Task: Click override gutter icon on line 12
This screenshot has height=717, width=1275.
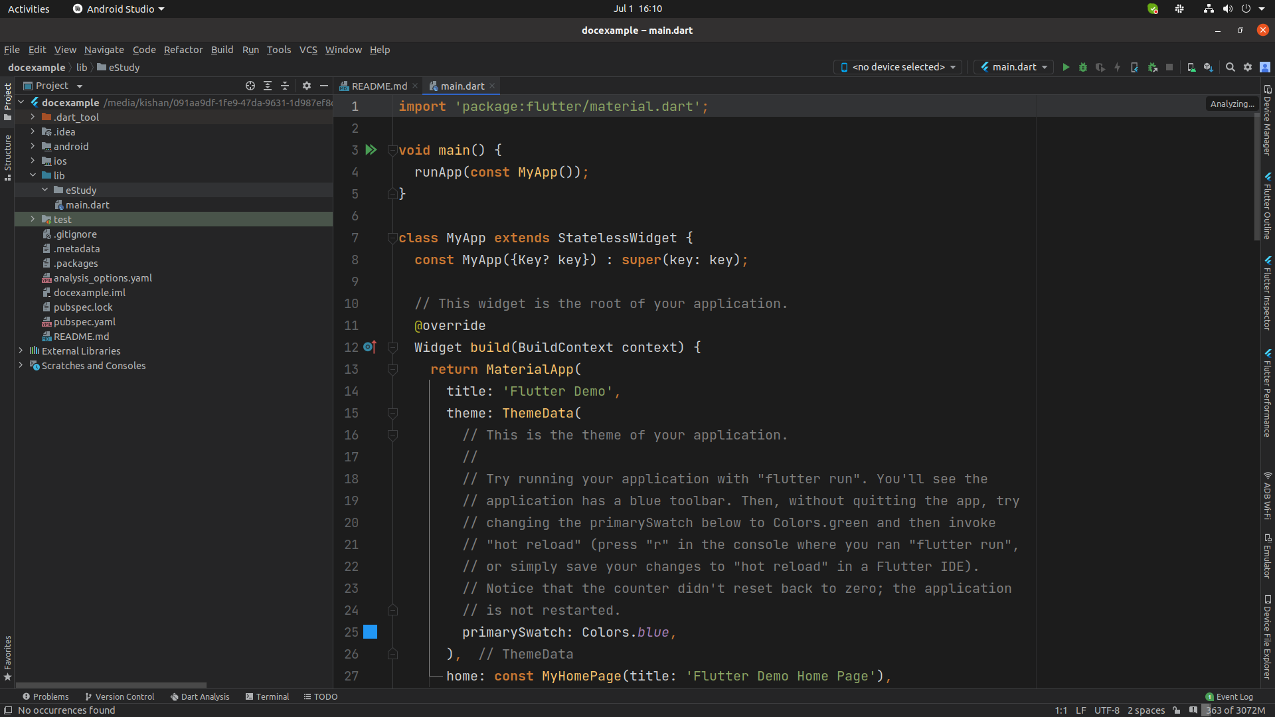Action: point(370,347)
